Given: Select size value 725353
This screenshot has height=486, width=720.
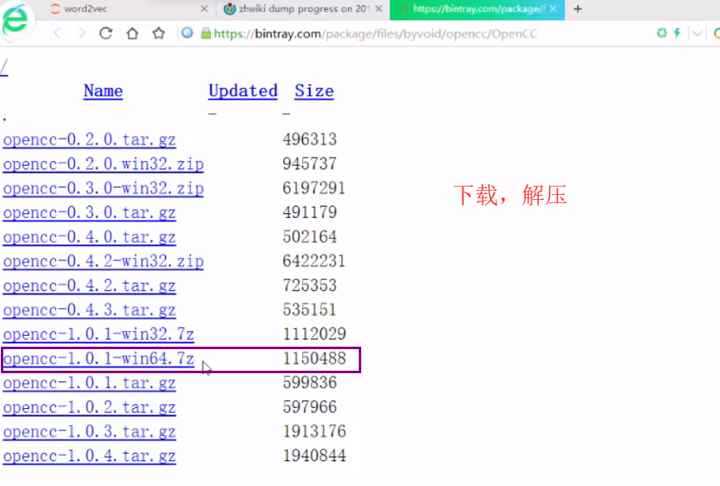Looking at the screenshot, I should (310, 284).
